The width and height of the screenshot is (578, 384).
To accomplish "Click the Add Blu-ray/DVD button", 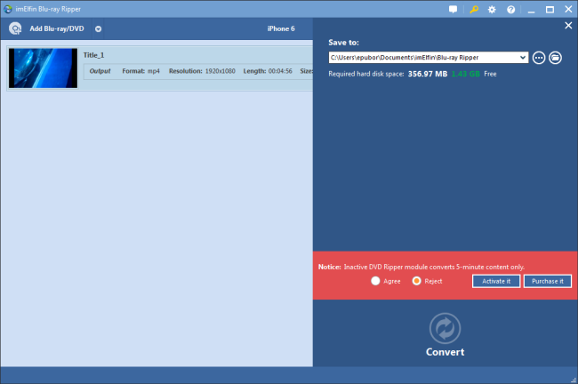I will [57, 28].
